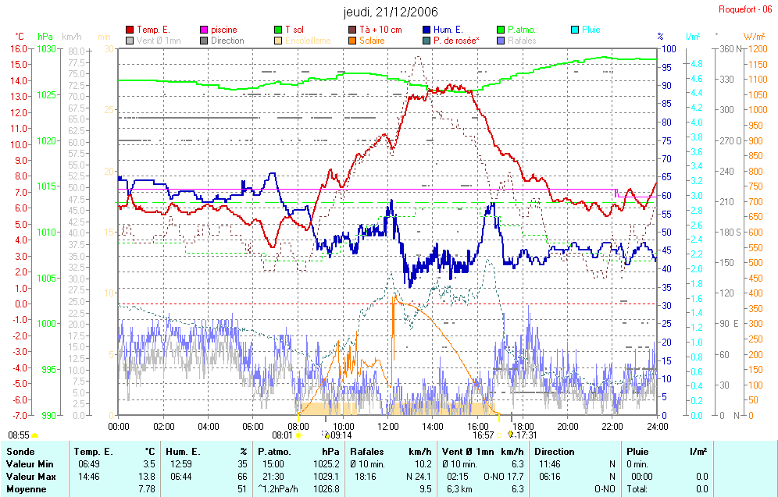Click the T sol legend label
Screen dimensions: 778x497
(x=294, y=30)
